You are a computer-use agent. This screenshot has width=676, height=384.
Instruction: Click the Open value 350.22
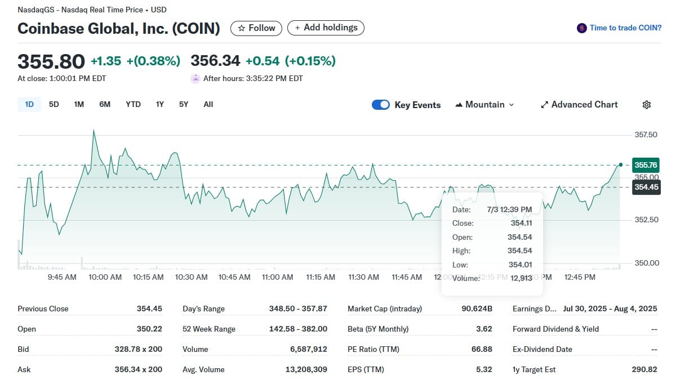pos(149,329)
